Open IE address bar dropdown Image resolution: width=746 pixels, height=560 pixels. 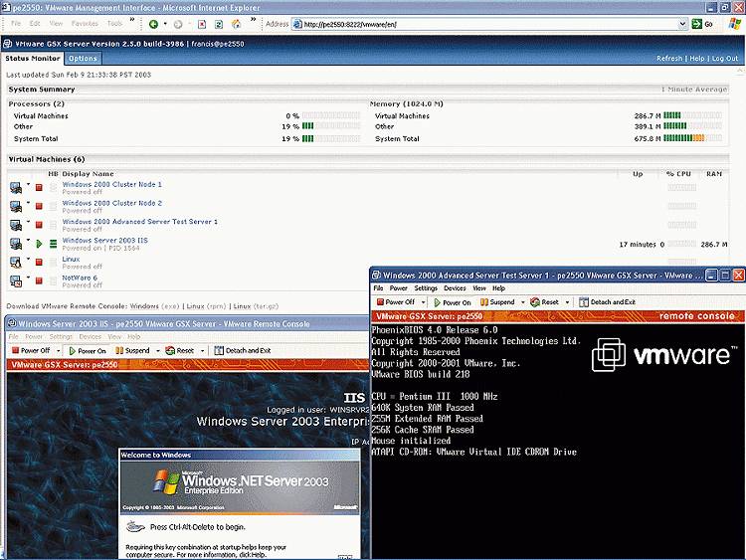click(682, 24)
